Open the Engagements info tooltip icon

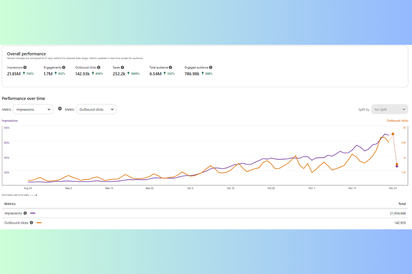click(x=64, y=67)
